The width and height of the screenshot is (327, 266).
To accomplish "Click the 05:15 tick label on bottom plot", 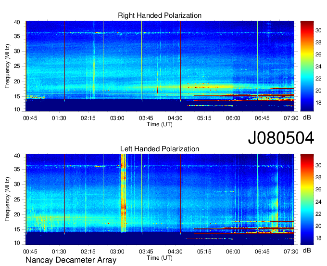I will [x=204, y=252].
